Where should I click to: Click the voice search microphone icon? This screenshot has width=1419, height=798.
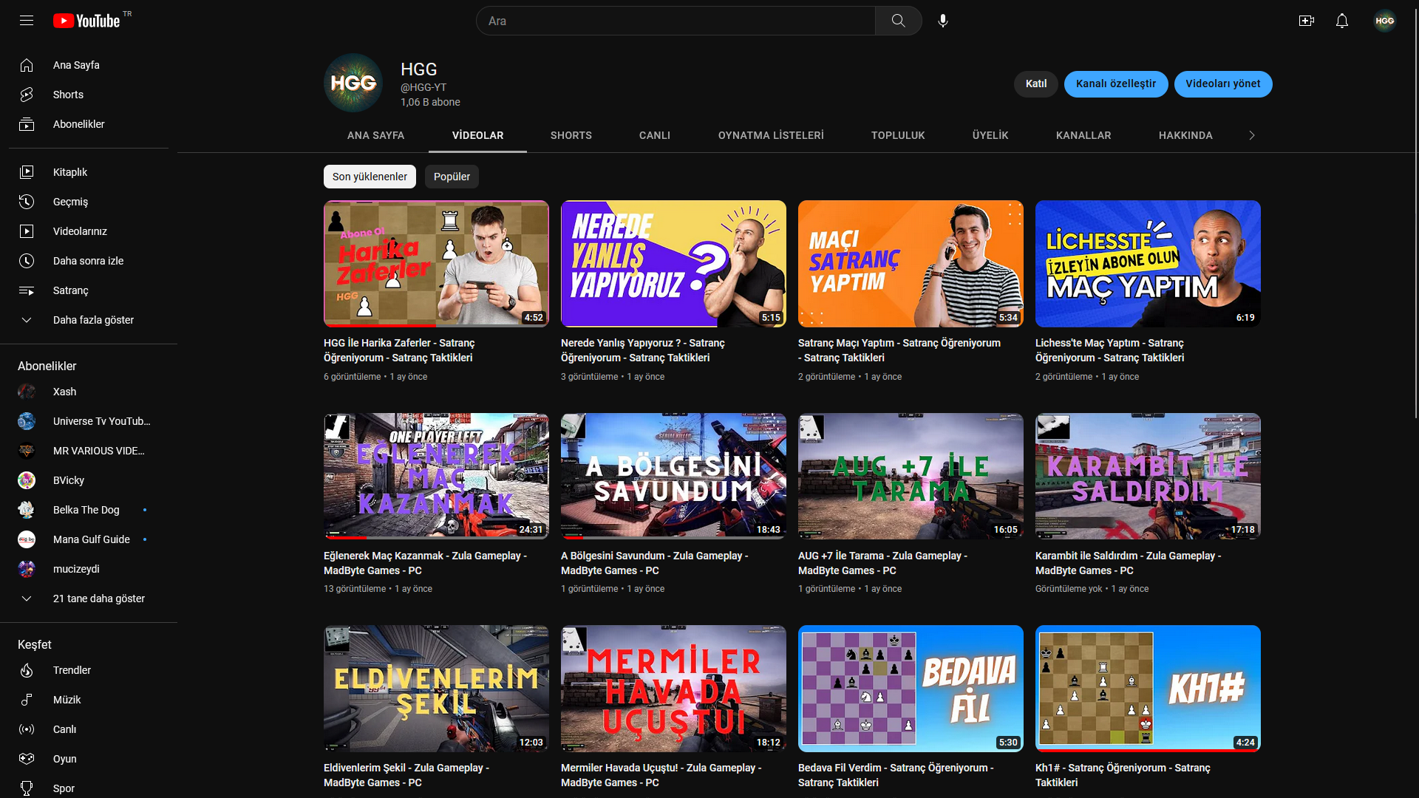point(942,21)
